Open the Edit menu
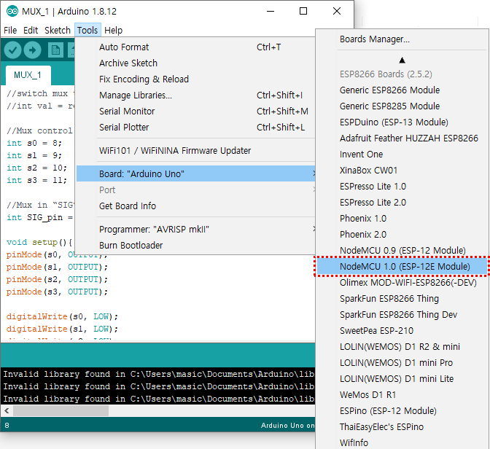The width and height of the screenshot is (490, 449). [31, 31]
